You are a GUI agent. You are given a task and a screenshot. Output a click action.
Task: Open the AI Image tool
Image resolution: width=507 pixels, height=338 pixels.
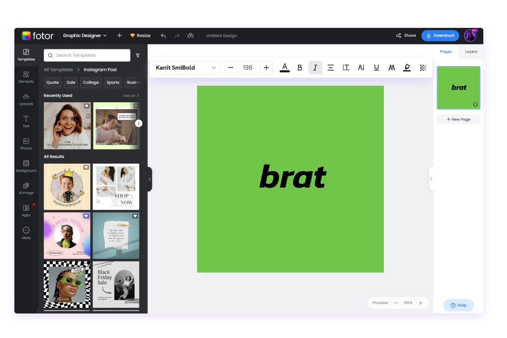coord(26,188)
